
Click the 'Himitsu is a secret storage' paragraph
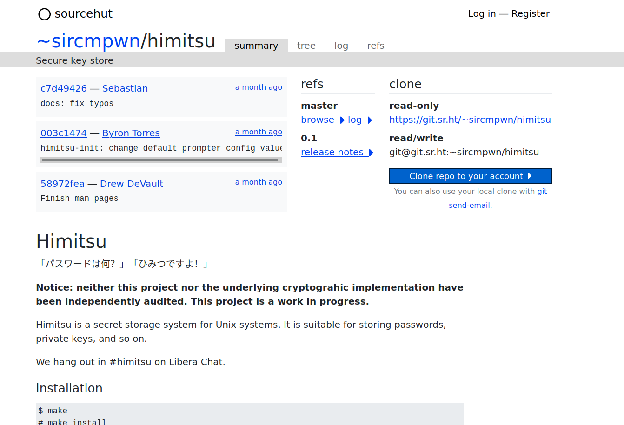click(x=241, y=332)
